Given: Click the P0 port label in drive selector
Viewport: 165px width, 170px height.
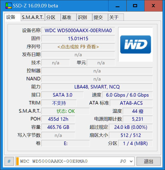Looking at the screenshot, I should 123,161.
